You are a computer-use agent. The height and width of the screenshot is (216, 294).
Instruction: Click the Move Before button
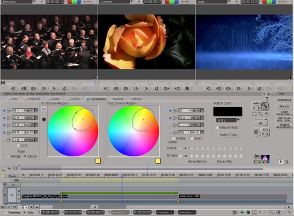pyautogui.click(x=197, y=161)
